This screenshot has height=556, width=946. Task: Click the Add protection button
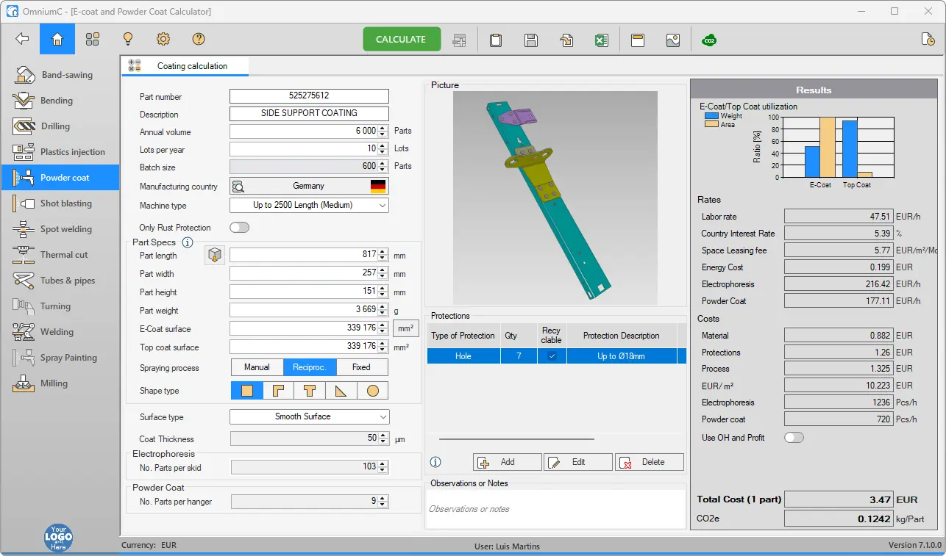508,462
